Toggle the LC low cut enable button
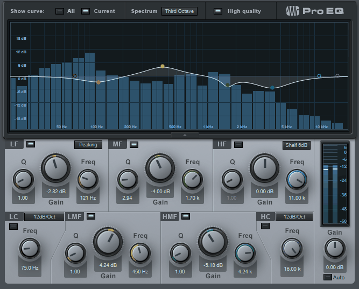The height and width of the screenshot is (289, 359). [x=13, y=227]
